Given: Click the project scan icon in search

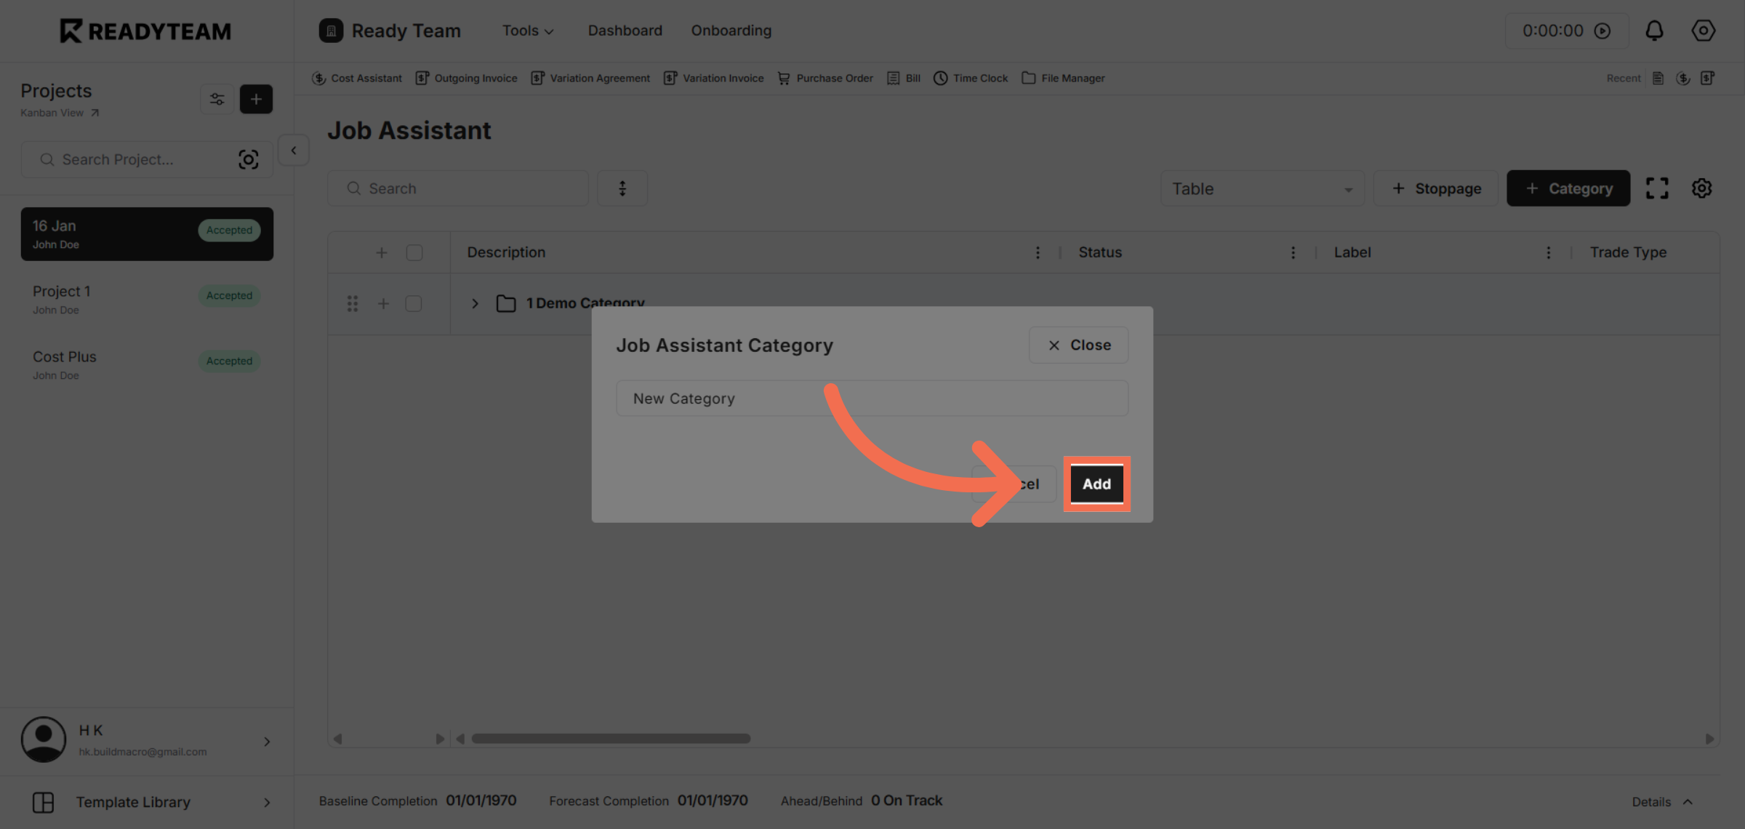Looking at the screenshot, I should click(x=248, y=159).
